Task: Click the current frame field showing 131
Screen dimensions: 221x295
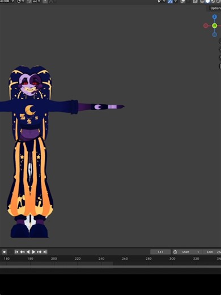Action: pyautogui.click(x=160, y=252)
